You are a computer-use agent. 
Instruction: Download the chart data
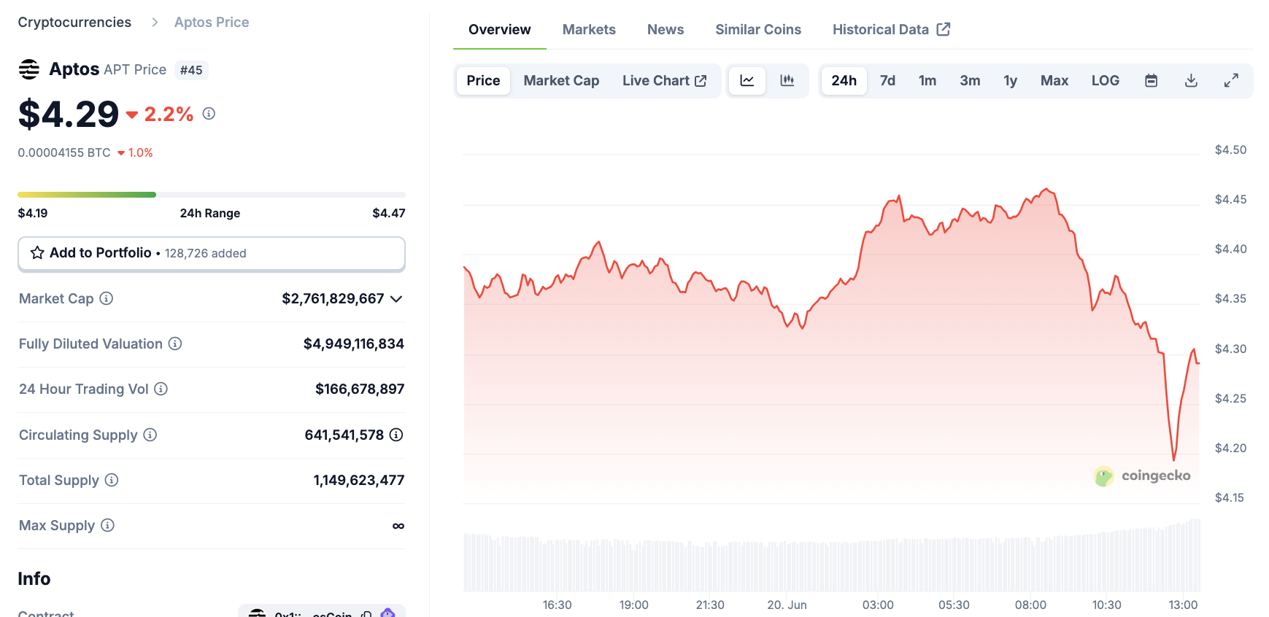(x=1191, y=80)
